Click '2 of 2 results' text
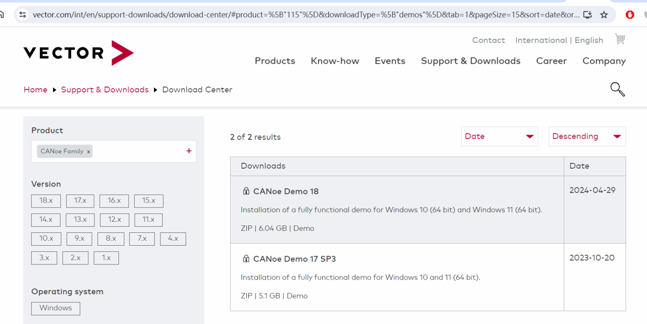647x324 pixels. point(255,137)
